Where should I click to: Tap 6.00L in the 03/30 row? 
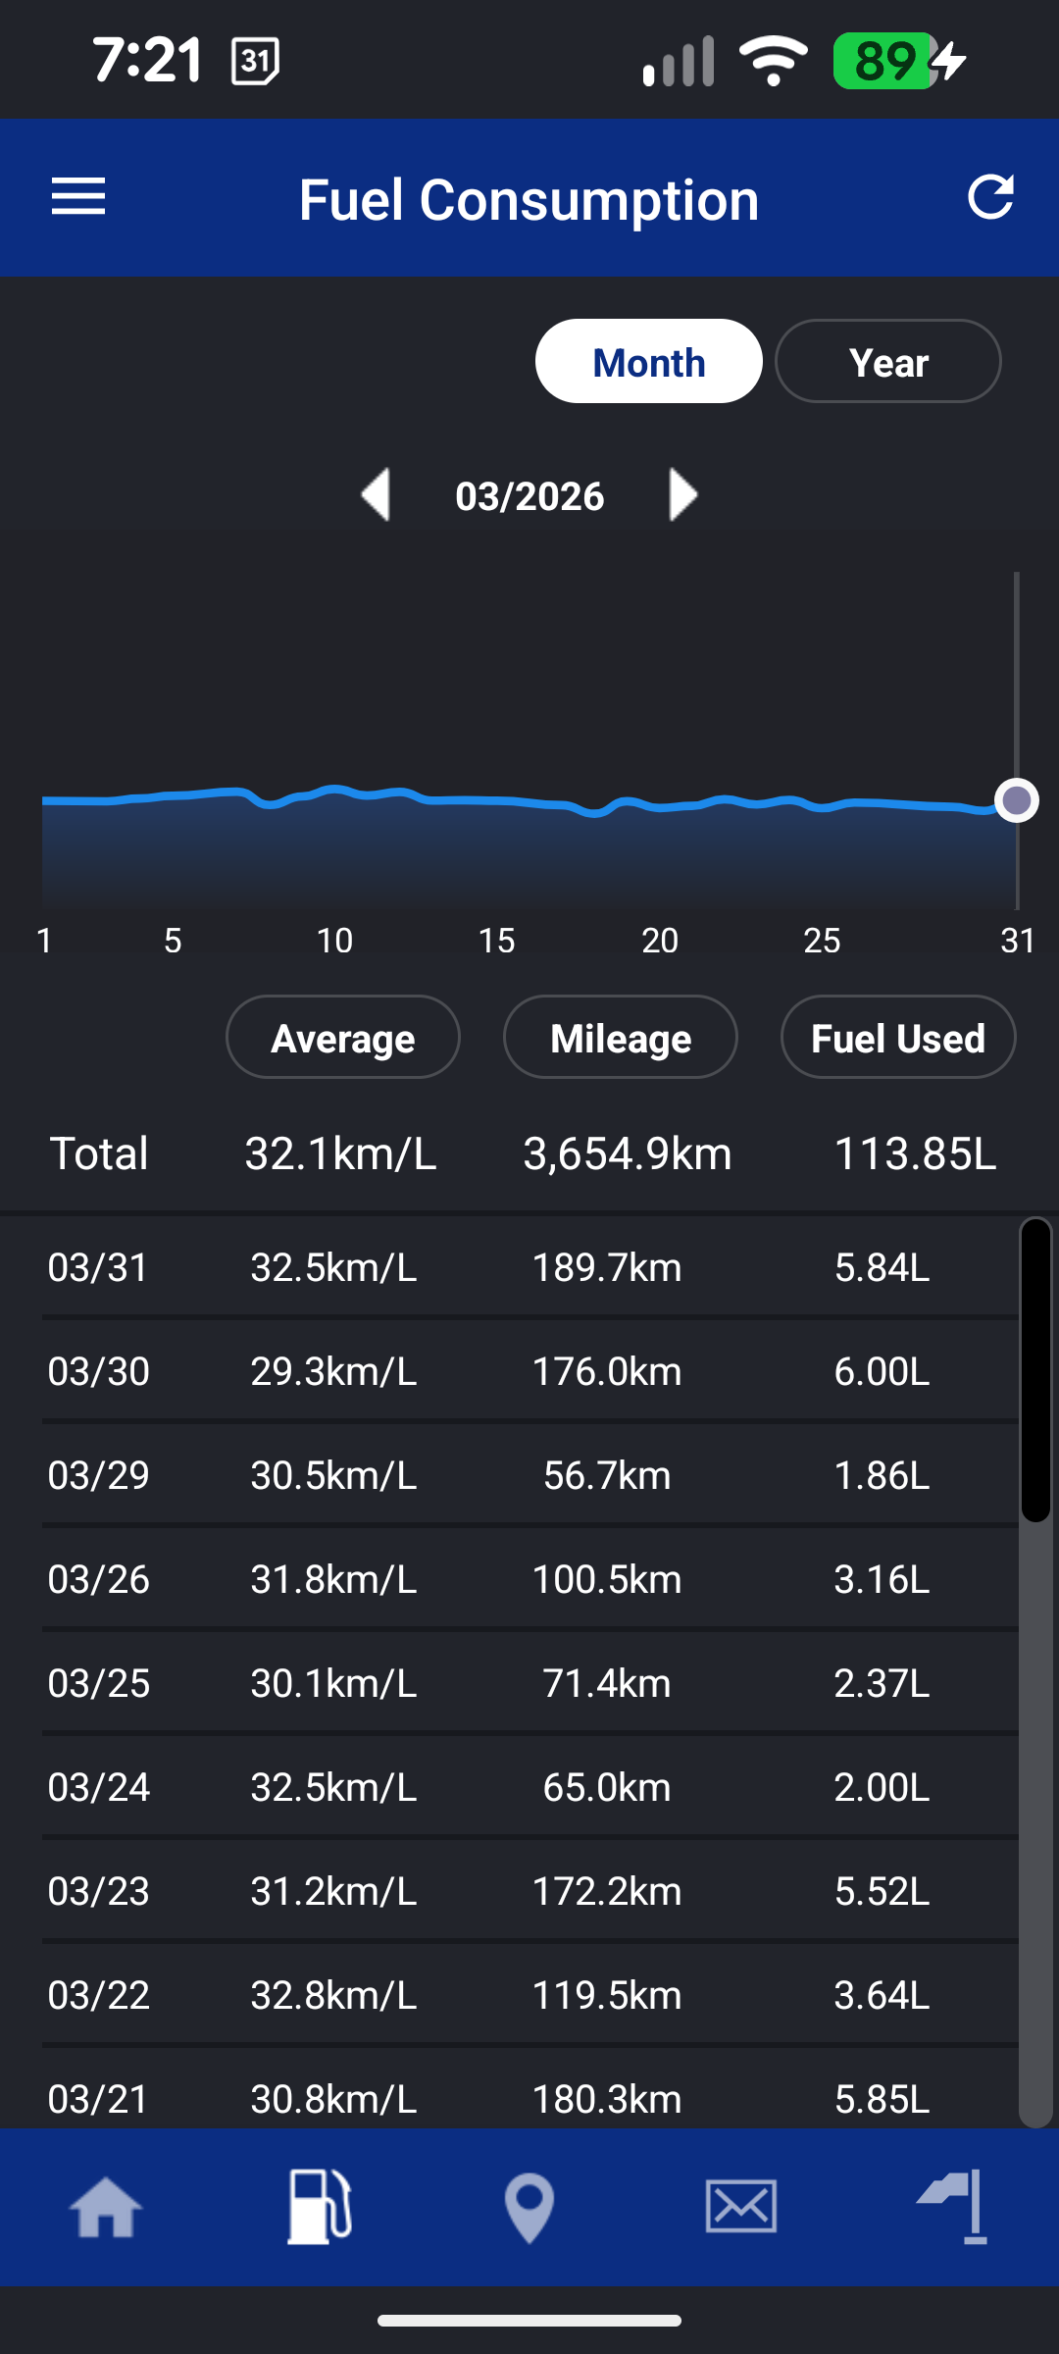coord(882,1371)
